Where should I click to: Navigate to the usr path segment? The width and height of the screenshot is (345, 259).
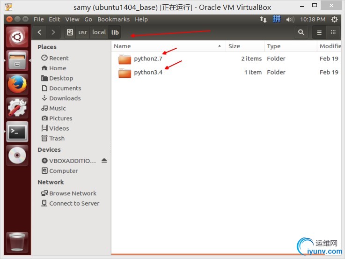tap(83, 32)
